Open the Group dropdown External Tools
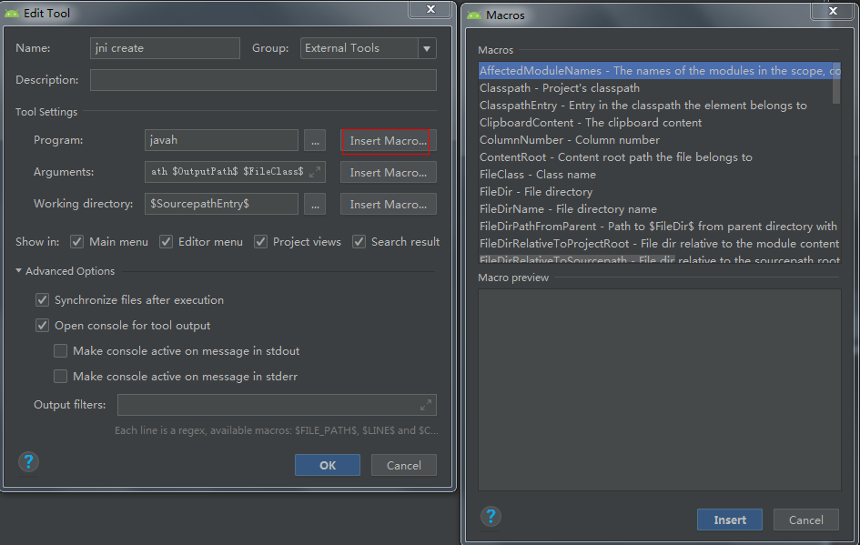The width and height of the screenshot is (860, 545). click(x=368, y=48)
